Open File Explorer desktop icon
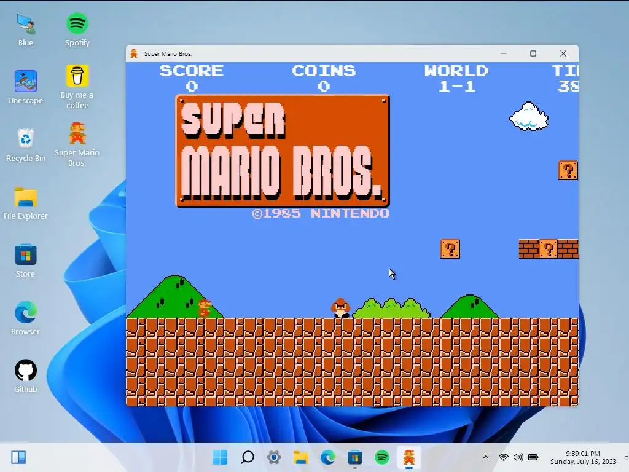This screenshot has width=629, height=472. point(26,203)
